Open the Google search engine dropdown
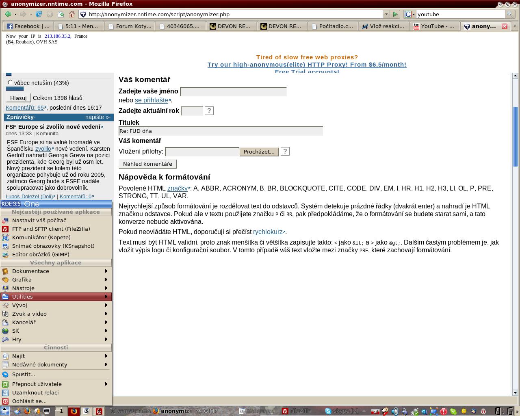The image size is (520, 416). click(x=410, y=14)
